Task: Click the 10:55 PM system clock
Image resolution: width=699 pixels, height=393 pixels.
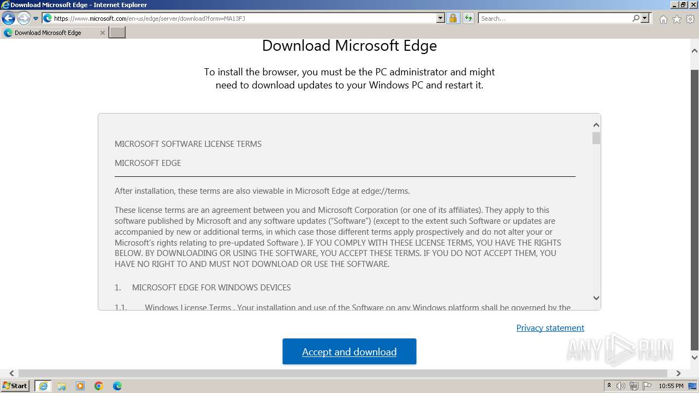Action: (671, 386)
